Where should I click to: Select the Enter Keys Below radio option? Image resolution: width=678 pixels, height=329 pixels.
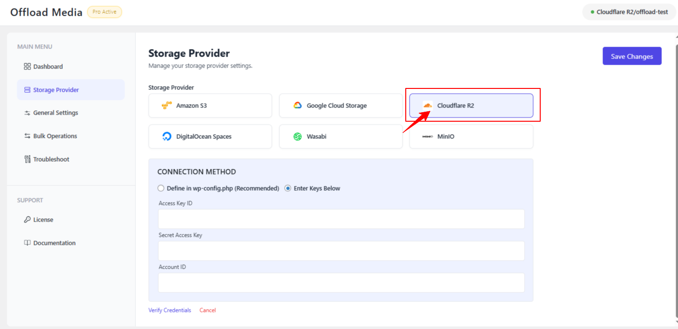(288, 188)
